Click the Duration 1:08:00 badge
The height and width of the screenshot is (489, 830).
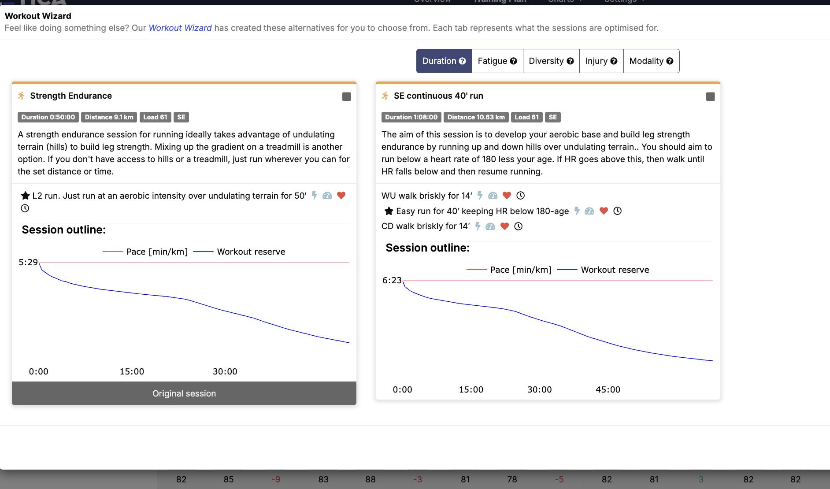pos(411,117)
